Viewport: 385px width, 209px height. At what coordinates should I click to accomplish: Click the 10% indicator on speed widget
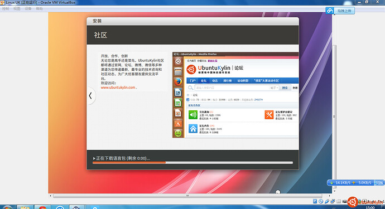point(379,183)
